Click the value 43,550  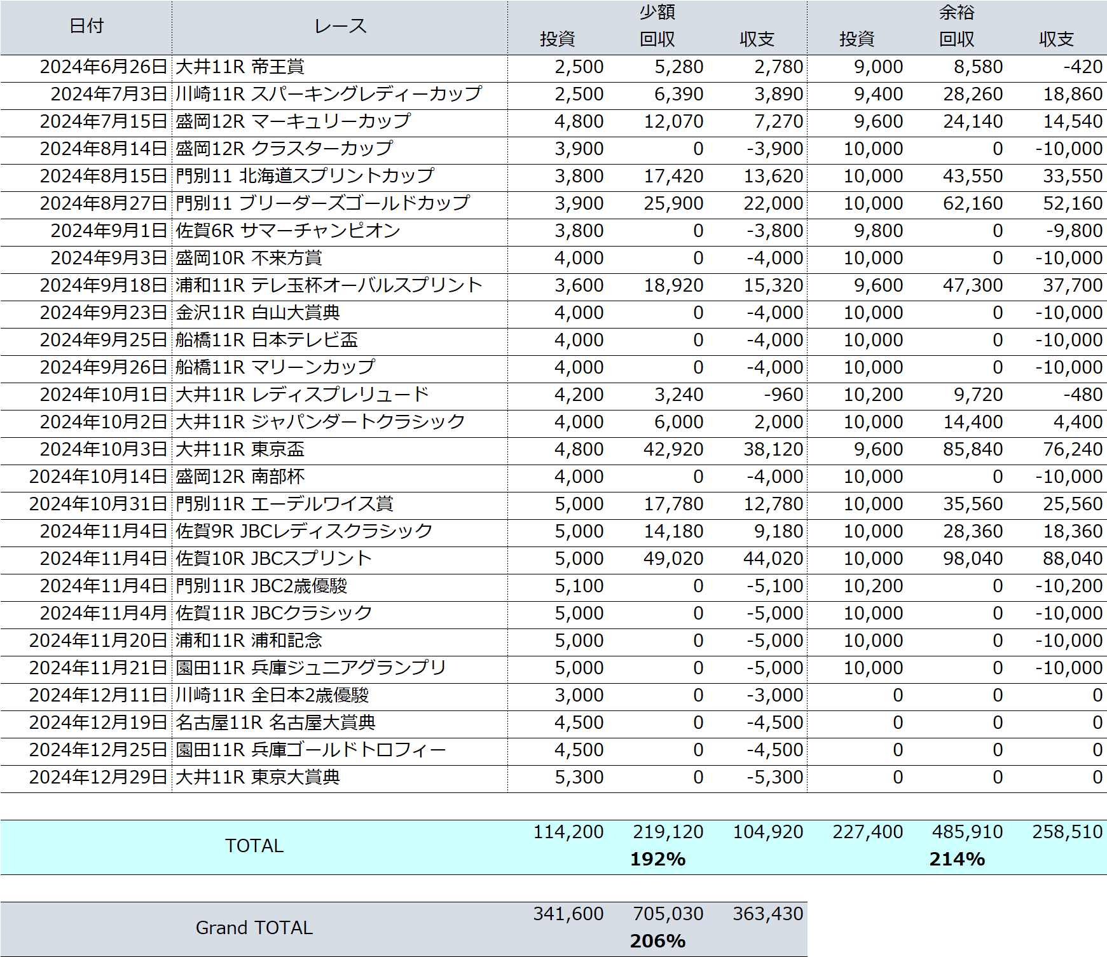(973, 176)
